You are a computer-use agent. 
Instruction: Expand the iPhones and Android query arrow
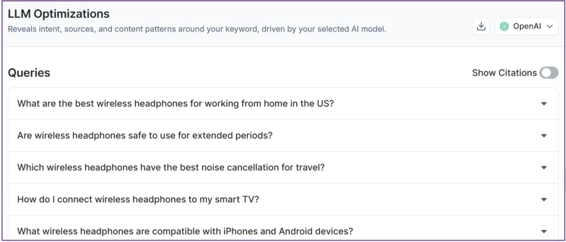(544, 231)
